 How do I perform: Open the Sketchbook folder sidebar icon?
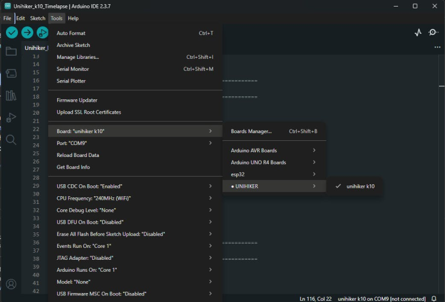point(11,51)
